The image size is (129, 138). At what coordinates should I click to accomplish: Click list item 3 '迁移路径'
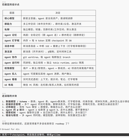coord(42,107)
